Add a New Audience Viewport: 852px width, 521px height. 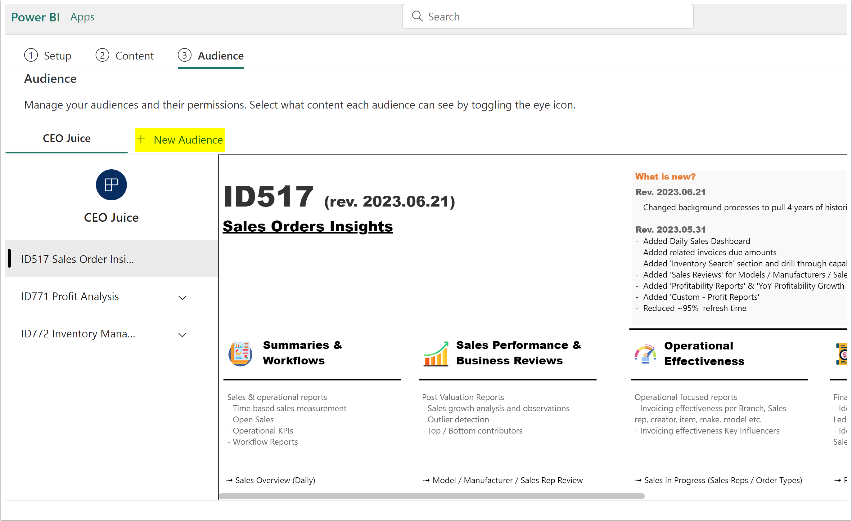coord(180,140)
